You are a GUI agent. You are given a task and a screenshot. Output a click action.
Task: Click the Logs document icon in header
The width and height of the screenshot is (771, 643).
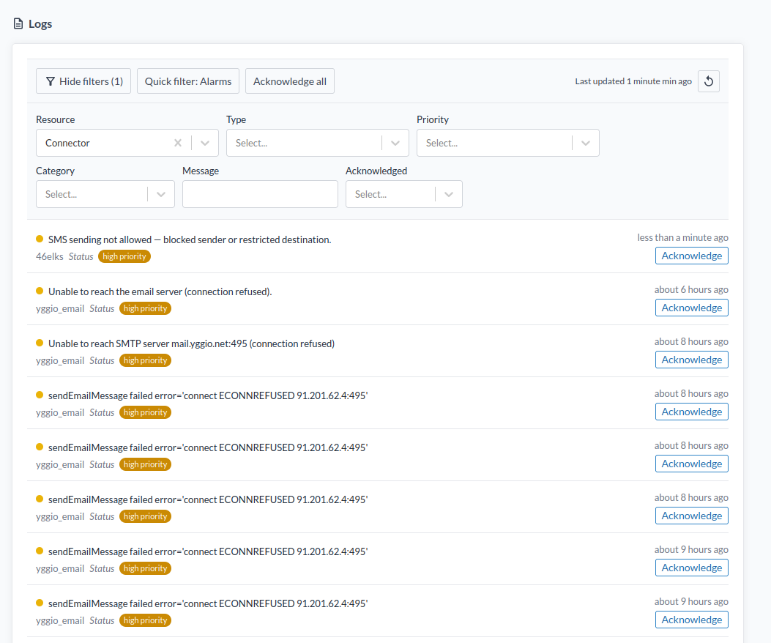click(18, 23)
